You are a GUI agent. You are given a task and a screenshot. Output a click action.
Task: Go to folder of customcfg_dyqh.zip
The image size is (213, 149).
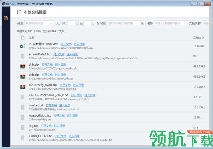point(78,85)
